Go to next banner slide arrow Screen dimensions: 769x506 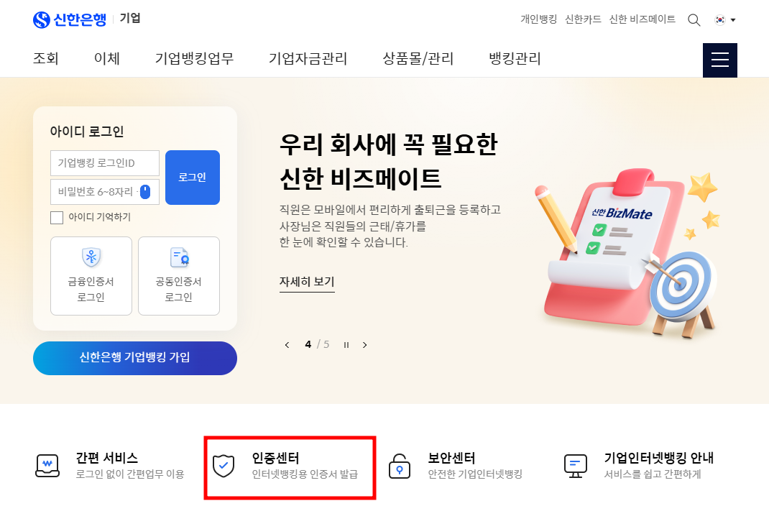point(364,345)
